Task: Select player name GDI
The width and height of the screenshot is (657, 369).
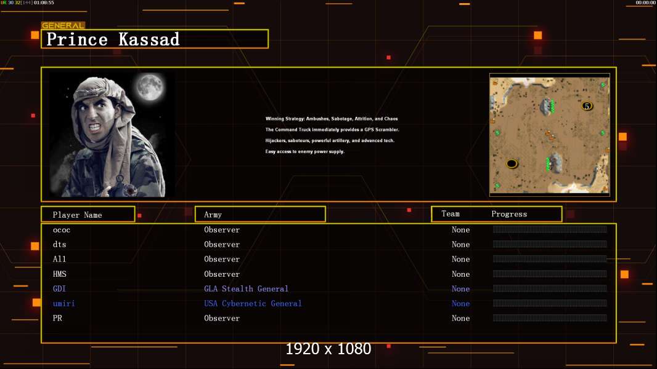Action: click(59, 288)
